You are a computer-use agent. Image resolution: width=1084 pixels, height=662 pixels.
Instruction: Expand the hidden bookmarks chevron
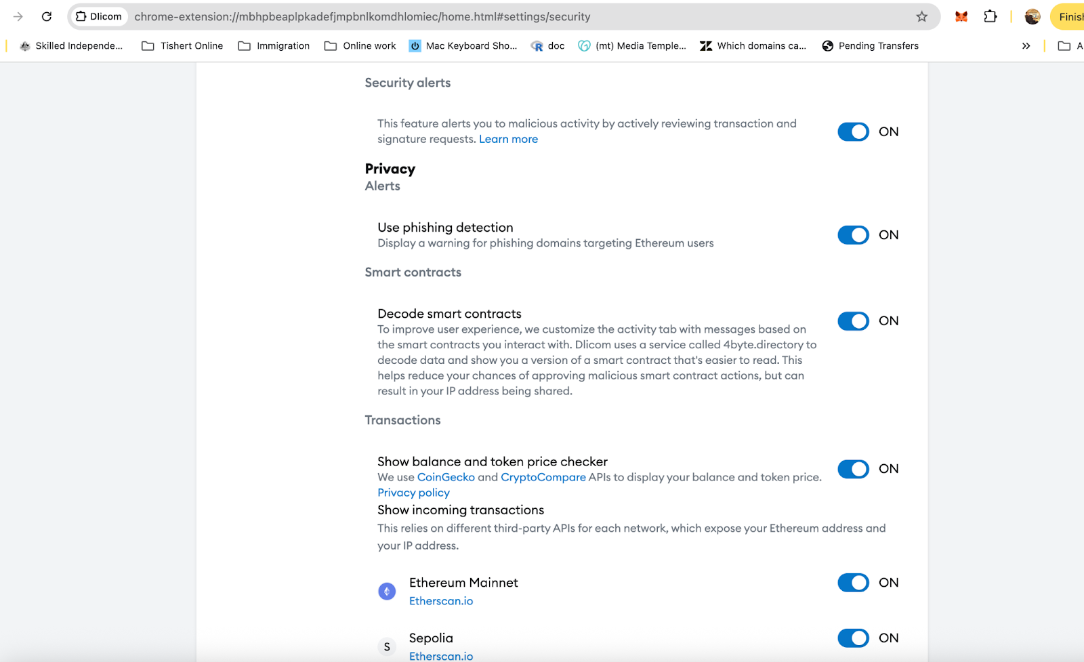tap(1026, 46)
